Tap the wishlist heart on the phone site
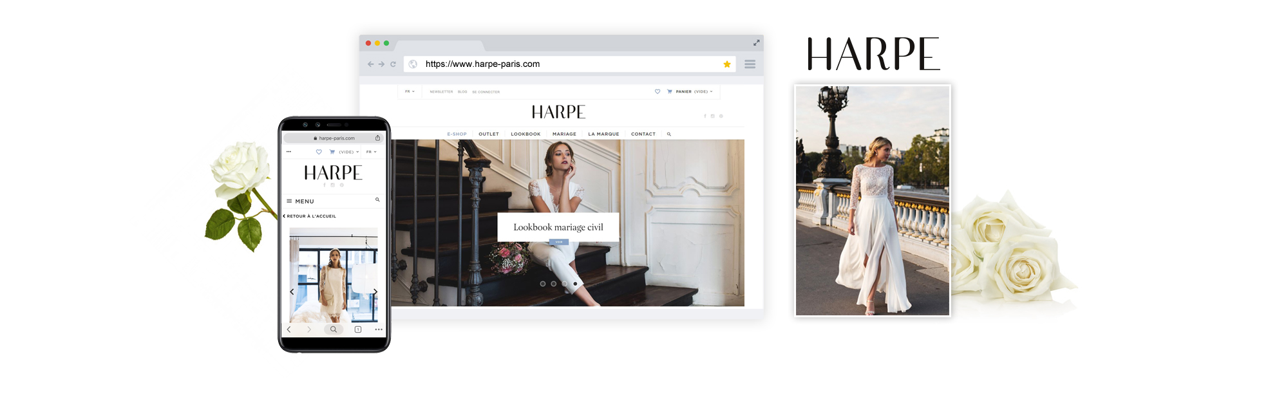 [319, 152]
